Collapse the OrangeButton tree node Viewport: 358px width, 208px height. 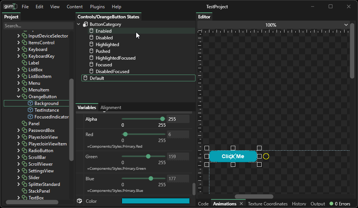click(19, 97)
